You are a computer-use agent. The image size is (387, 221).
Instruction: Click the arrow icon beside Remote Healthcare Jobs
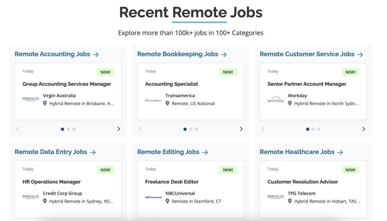[340, 152]
